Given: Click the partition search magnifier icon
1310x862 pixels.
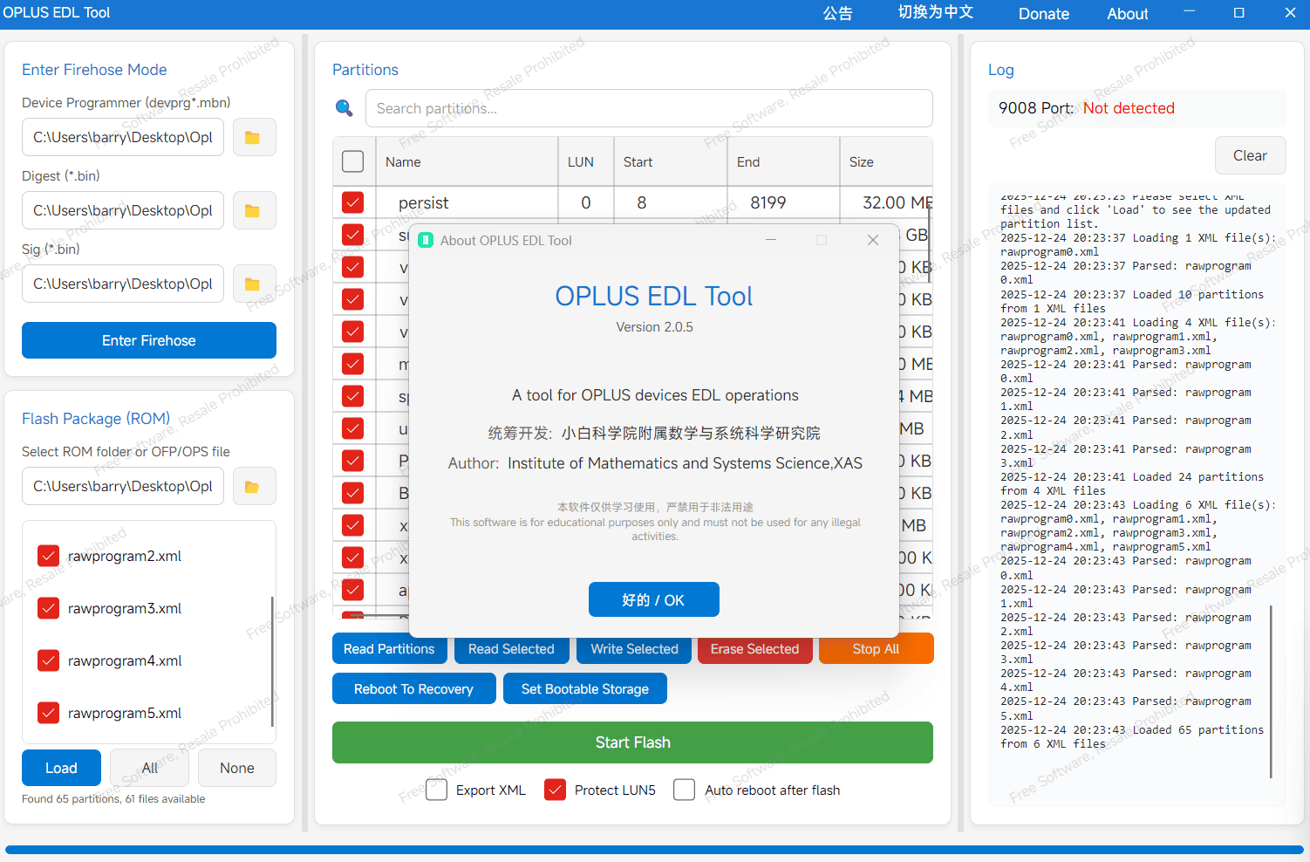Looking at the screenshot, I should [x=345, y=108].
